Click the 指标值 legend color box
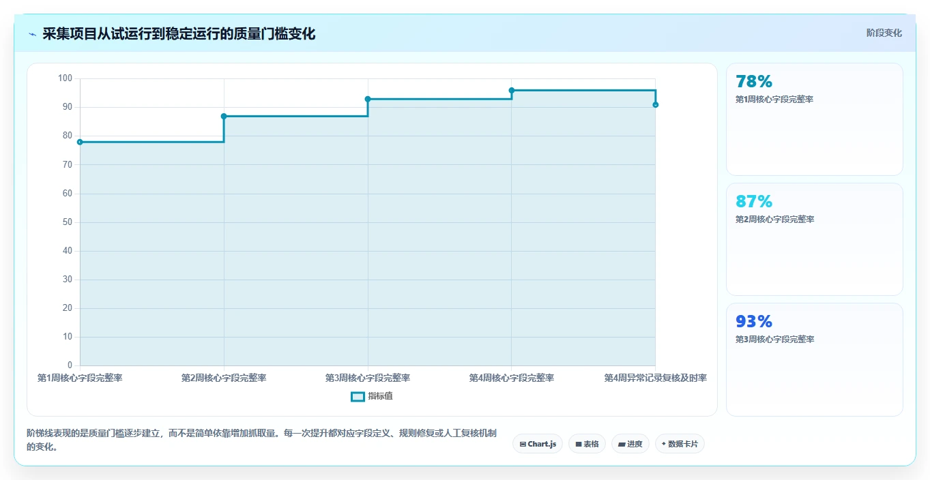Screen dimensions: 930x480 pyautogui.click(x=358, y=396)
